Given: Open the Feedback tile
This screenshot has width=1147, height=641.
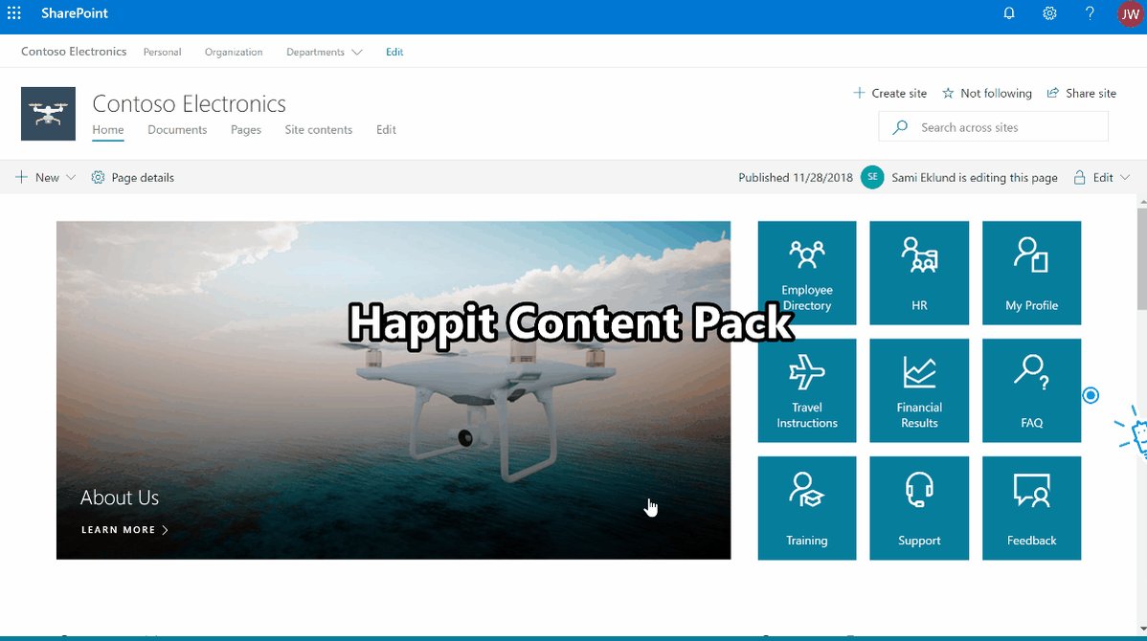Looking at the screenshot, I should tap(1031, 508).
